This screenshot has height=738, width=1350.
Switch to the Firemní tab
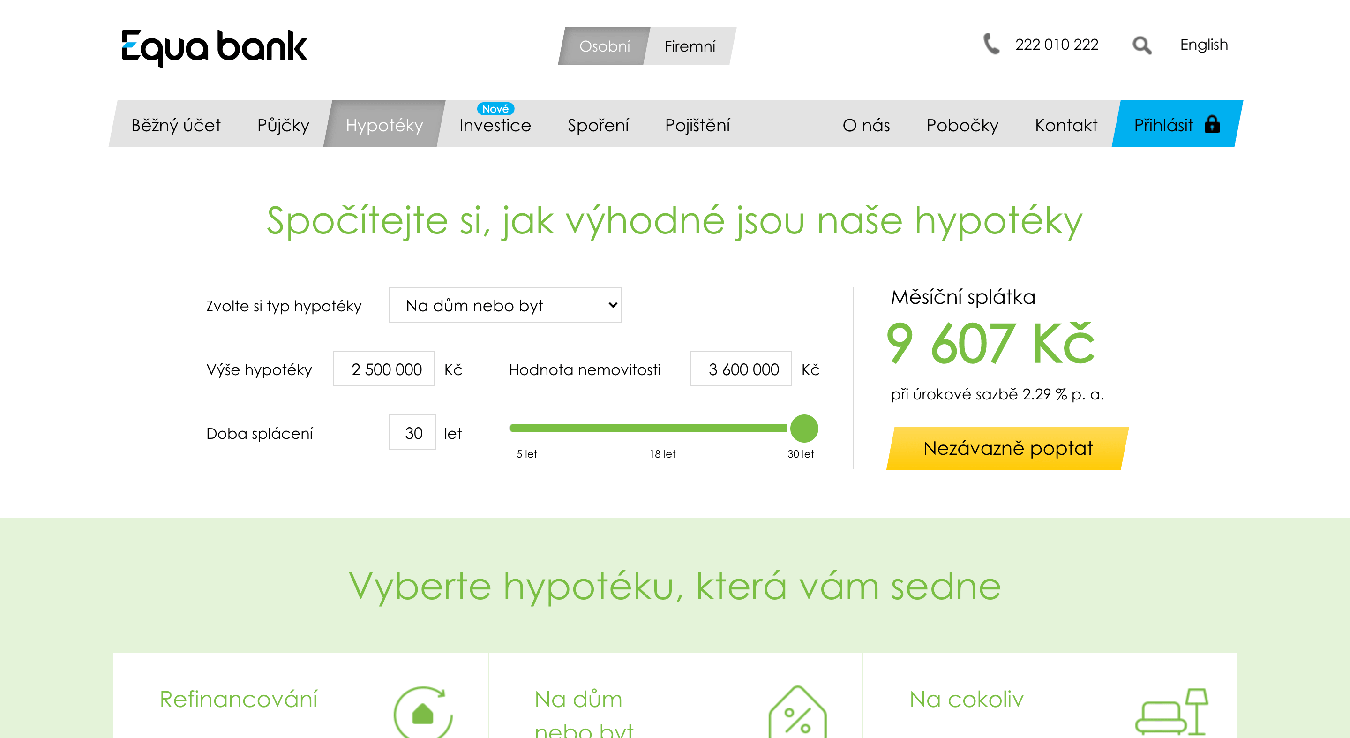(690, 46)
